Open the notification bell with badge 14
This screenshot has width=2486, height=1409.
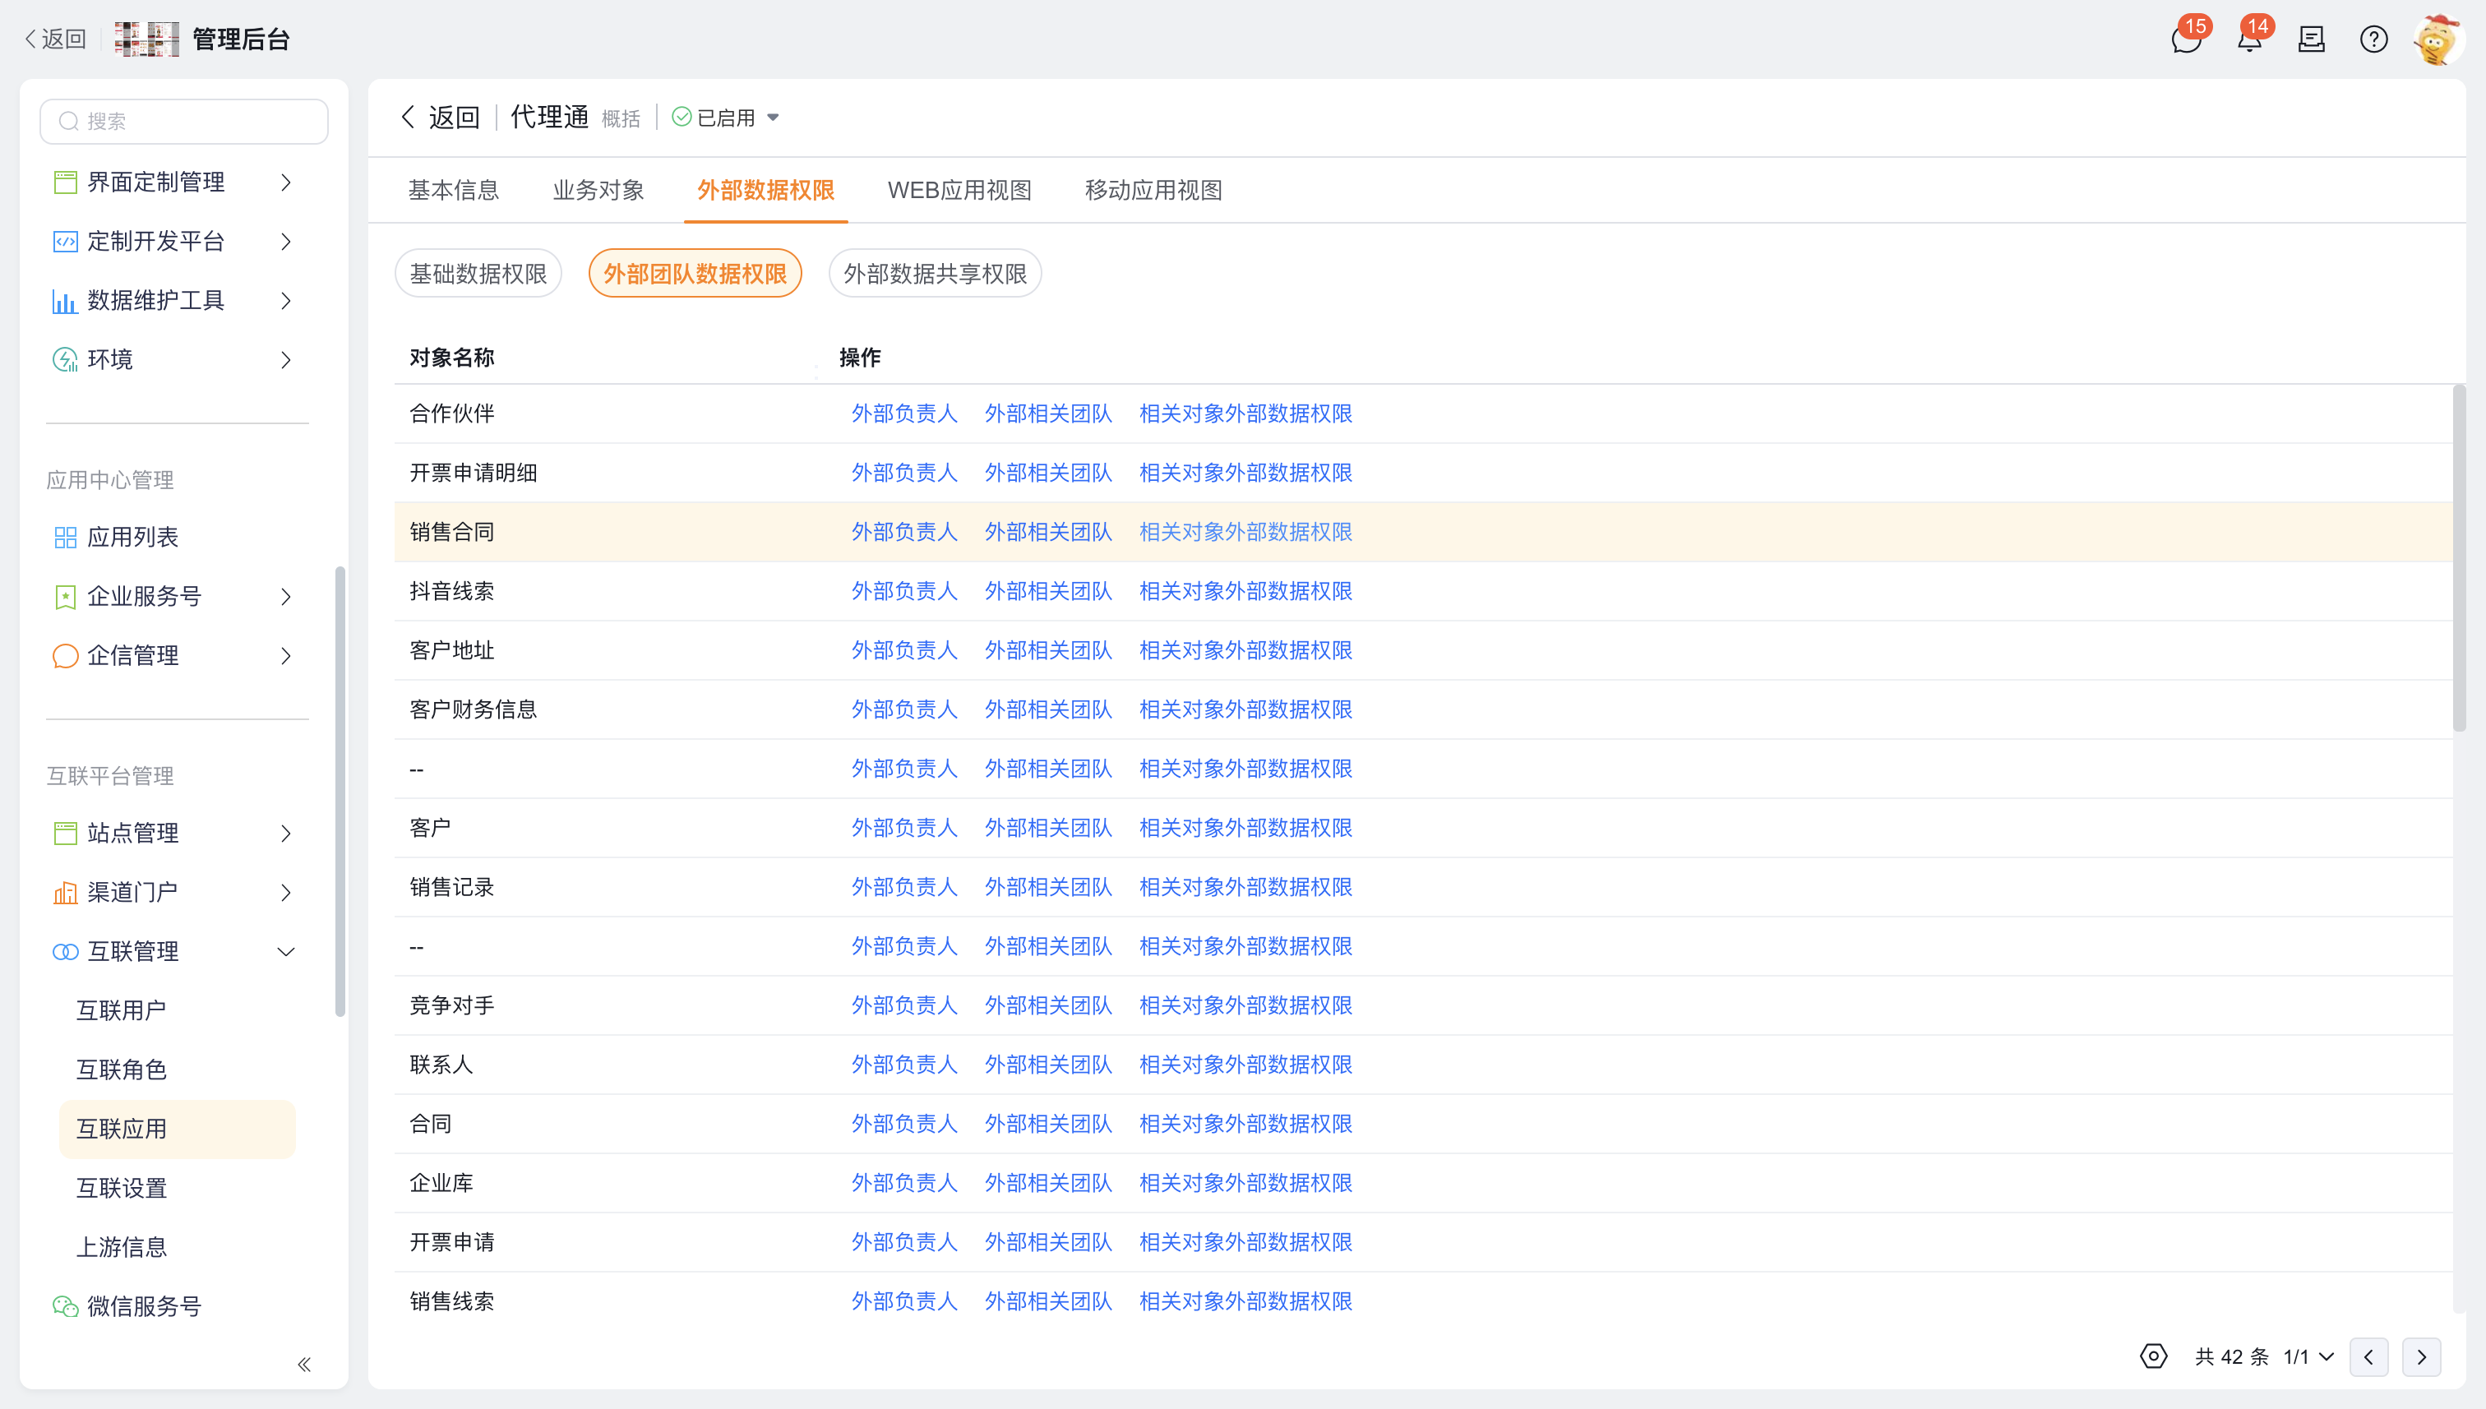click(x=2249, y=39)
